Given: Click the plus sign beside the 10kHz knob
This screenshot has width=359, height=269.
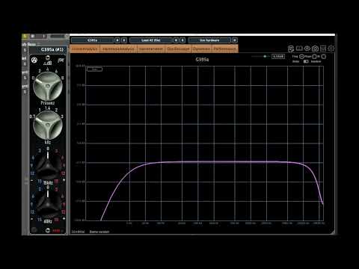Looking at the screenshot, I should (x=64, y=180).
